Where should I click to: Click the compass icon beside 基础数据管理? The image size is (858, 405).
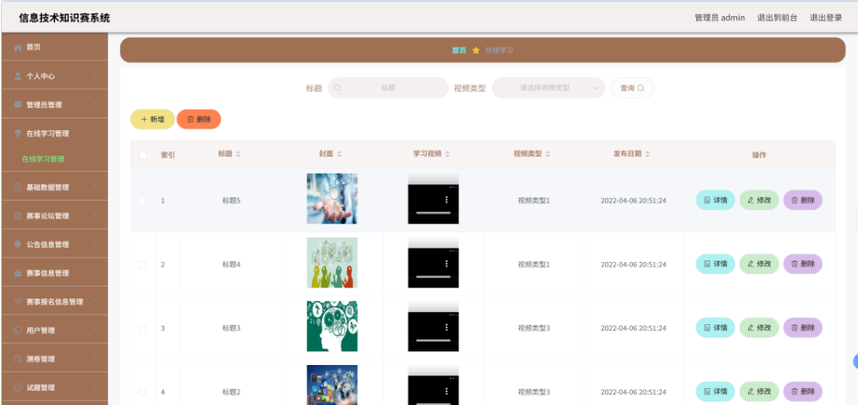[x=18, y=187]
